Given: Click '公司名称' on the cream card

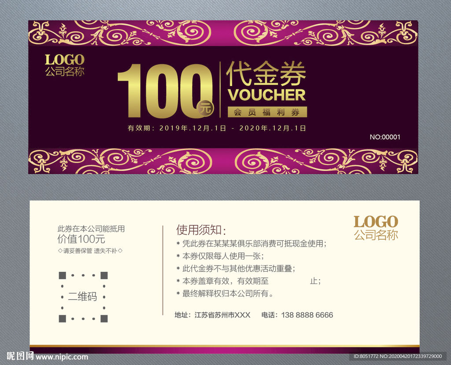Looking at the screenshot, I should [376, 235].
